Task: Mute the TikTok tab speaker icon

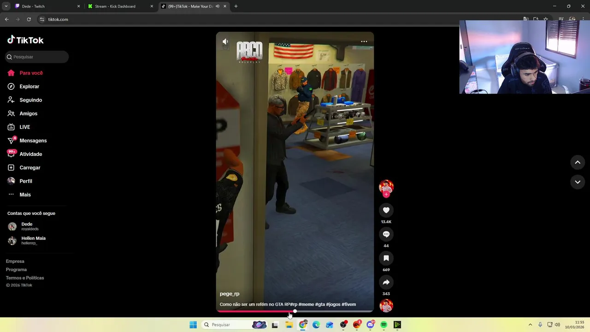Action: click(x=218, y=6)
